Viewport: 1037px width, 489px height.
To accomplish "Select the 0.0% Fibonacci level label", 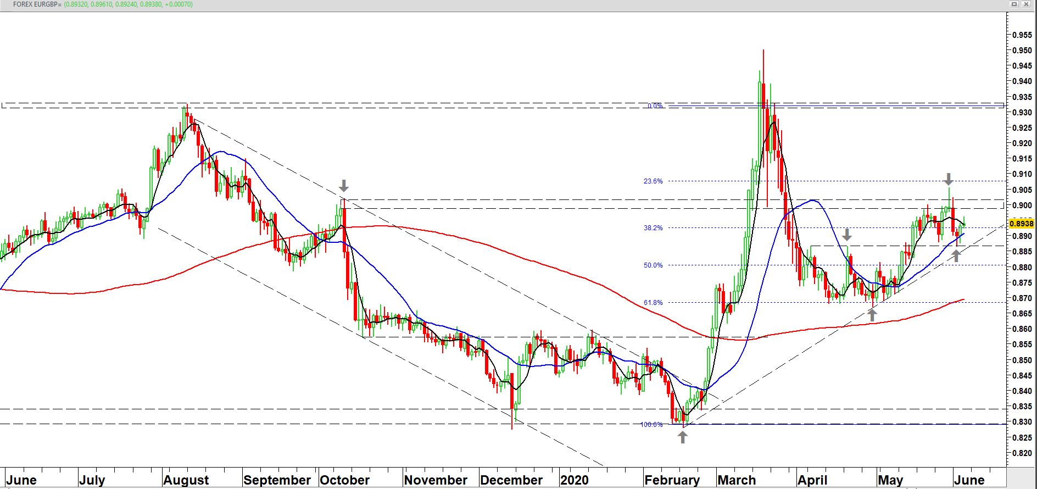I will (655, 106).
